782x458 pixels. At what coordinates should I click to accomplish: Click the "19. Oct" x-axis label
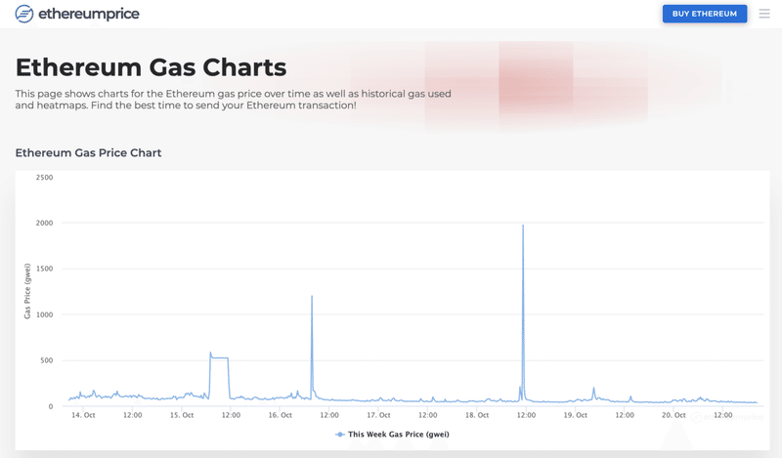[x=576, y=415]
